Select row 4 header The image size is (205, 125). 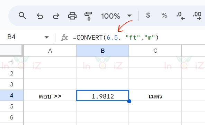(12, 95)
